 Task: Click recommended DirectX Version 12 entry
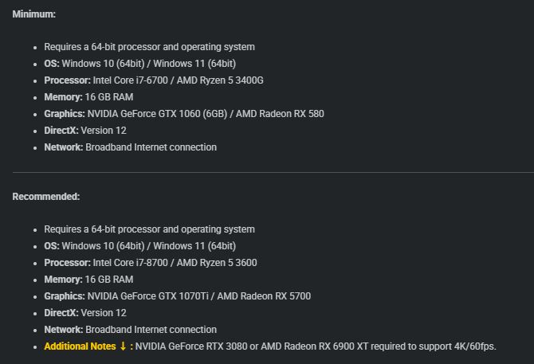coord(85,312)
